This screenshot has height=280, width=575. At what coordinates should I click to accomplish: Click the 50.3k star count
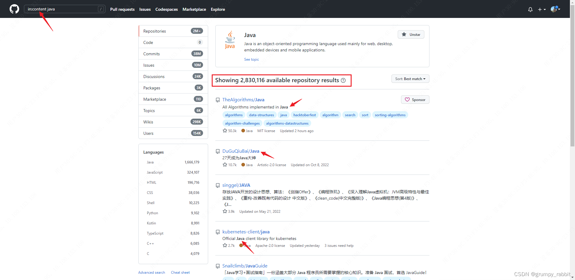[230, 131]
